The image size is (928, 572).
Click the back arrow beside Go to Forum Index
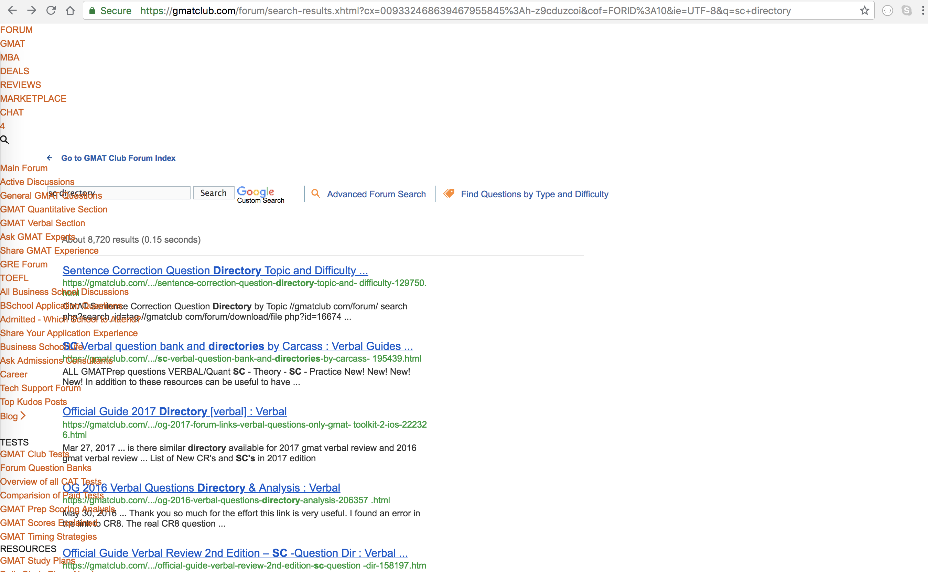tap(50, 158)
